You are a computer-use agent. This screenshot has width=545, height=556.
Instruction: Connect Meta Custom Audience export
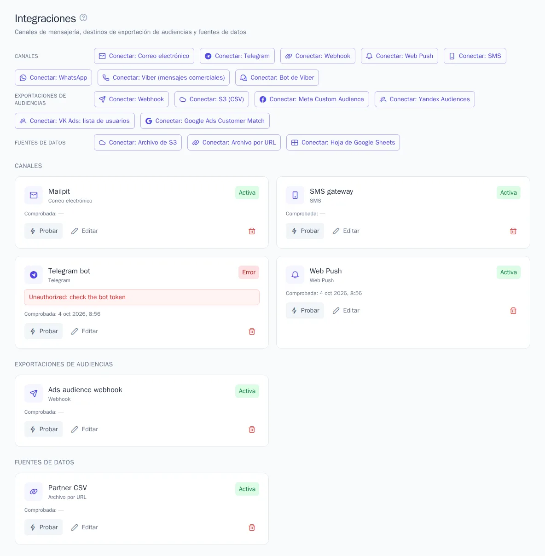pos(312,99)
